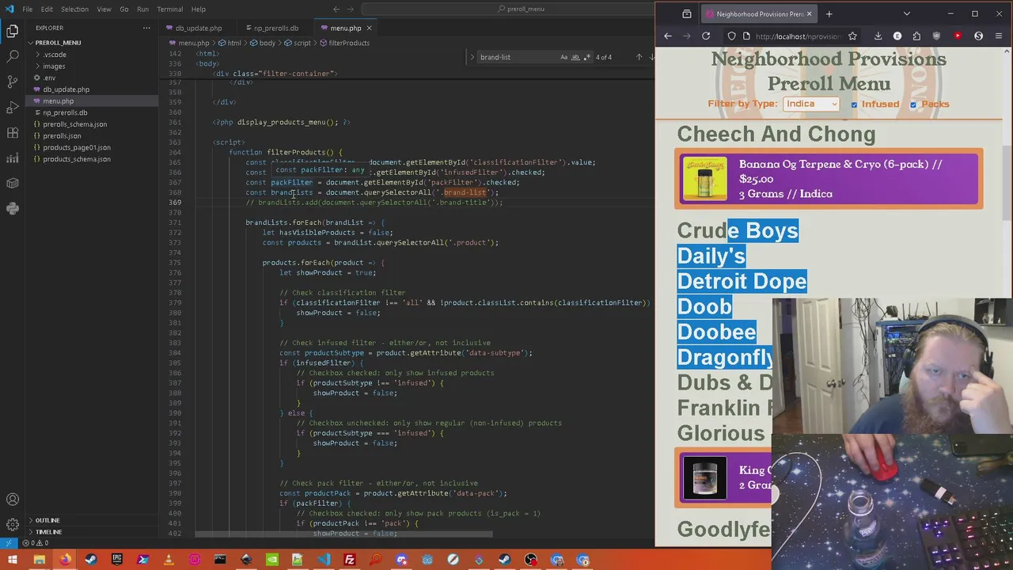The width and height of the screenshot is (1013, 570).
Task: Open Steam from the taskbar
Action: coord(91,560)
